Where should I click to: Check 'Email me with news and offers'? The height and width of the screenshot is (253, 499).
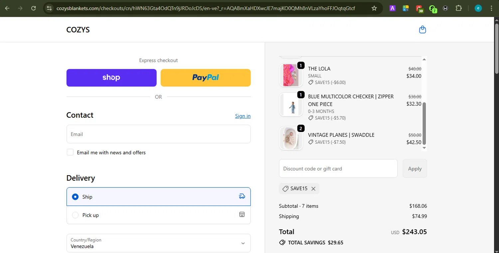(70, 152)
